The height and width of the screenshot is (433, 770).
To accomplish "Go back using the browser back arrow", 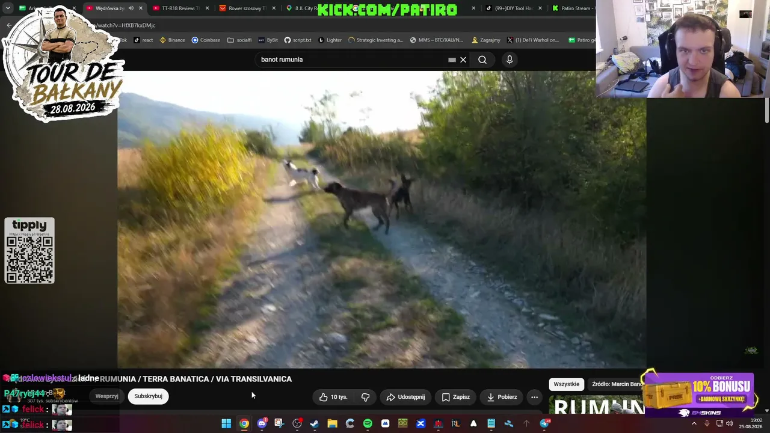I will 9,25.
